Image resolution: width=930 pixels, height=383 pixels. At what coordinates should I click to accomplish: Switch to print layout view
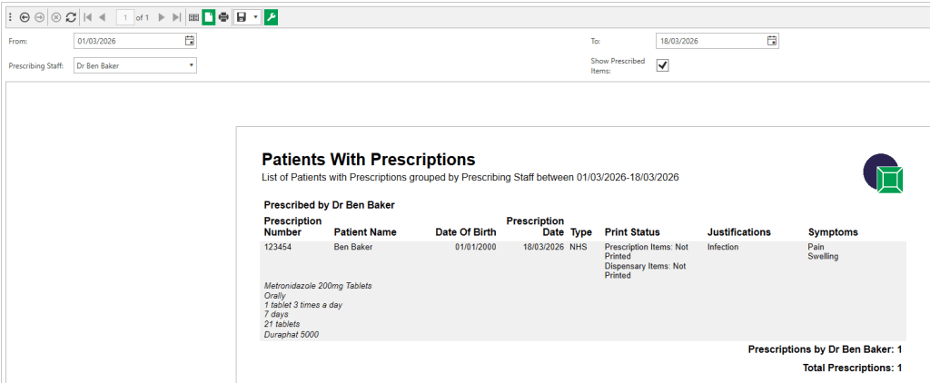(209, 17)
